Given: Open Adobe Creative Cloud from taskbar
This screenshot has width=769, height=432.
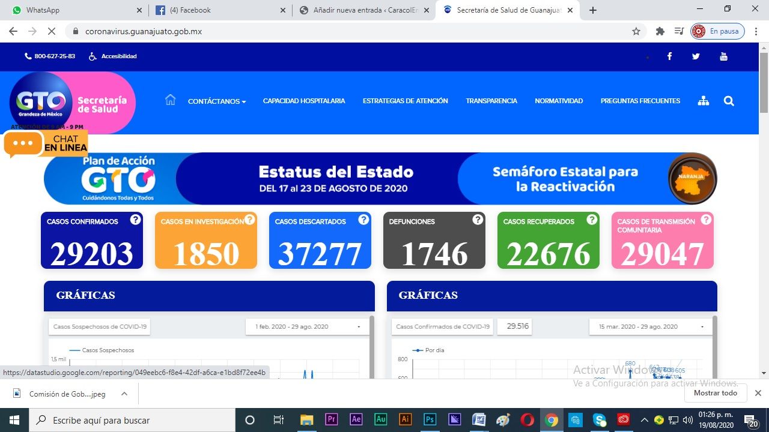Looking at the screenshot, I should point(624,420).
